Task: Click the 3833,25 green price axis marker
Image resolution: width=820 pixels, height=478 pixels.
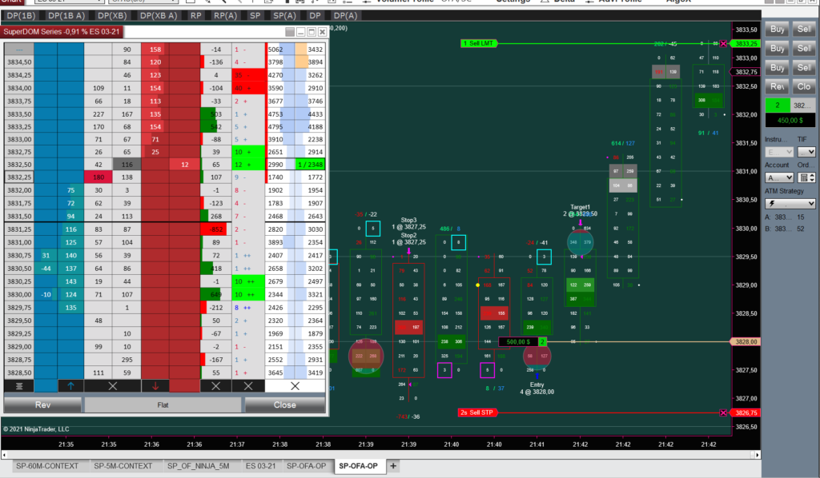Action: (x=746, y=43)
